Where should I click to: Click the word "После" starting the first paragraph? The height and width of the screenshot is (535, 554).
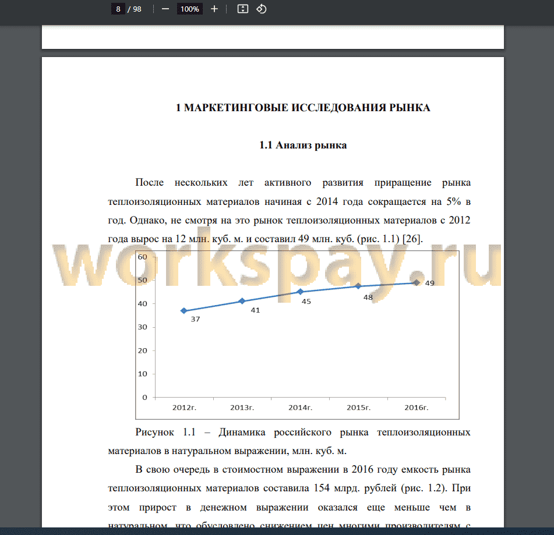(150, 183)
